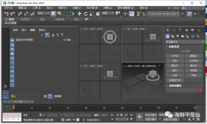Click the large Set Key plus button
207x124 pixels.
tap(139, 117)
